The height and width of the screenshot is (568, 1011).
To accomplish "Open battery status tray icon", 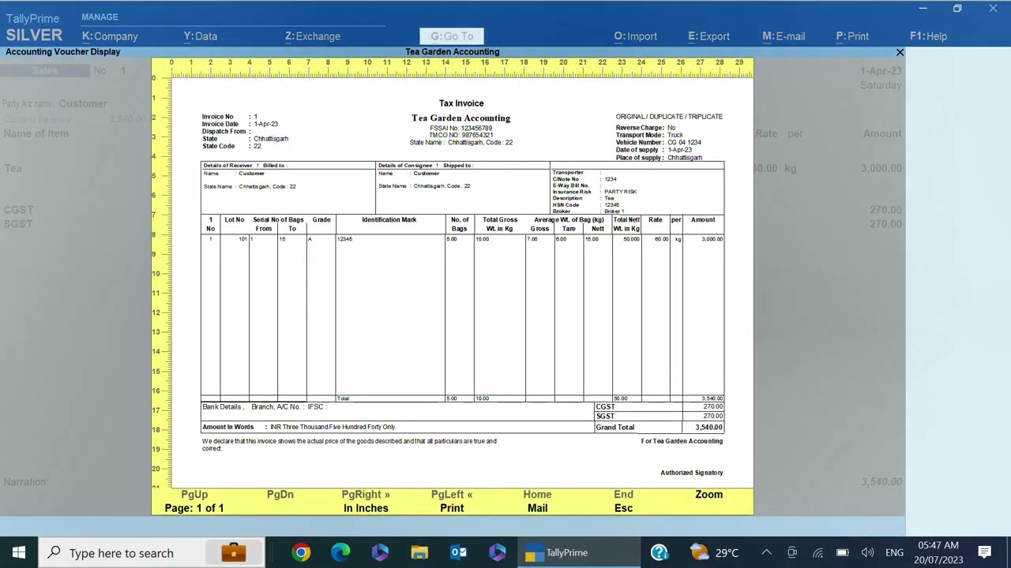I will tap(842, 553).
